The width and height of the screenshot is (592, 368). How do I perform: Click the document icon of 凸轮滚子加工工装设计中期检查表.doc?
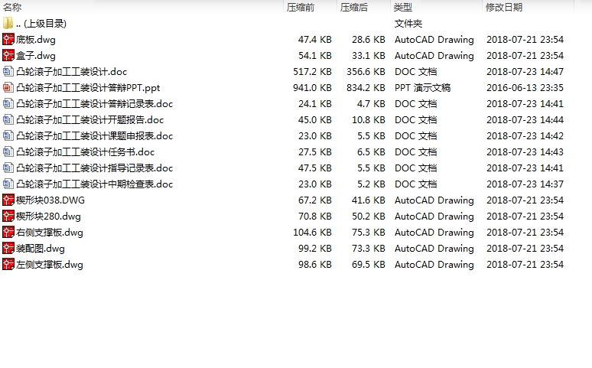coord(8,184)
